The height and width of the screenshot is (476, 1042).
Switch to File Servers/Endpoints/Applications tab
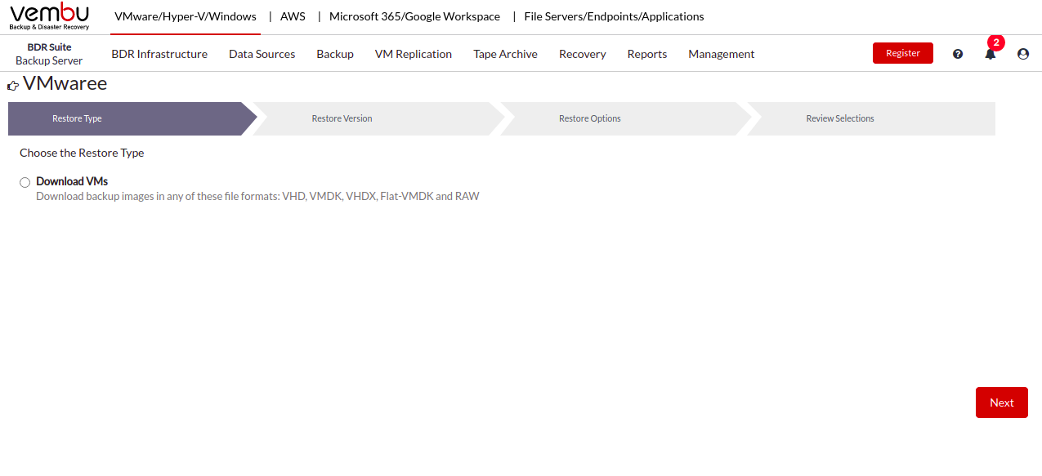pos(614,16)
